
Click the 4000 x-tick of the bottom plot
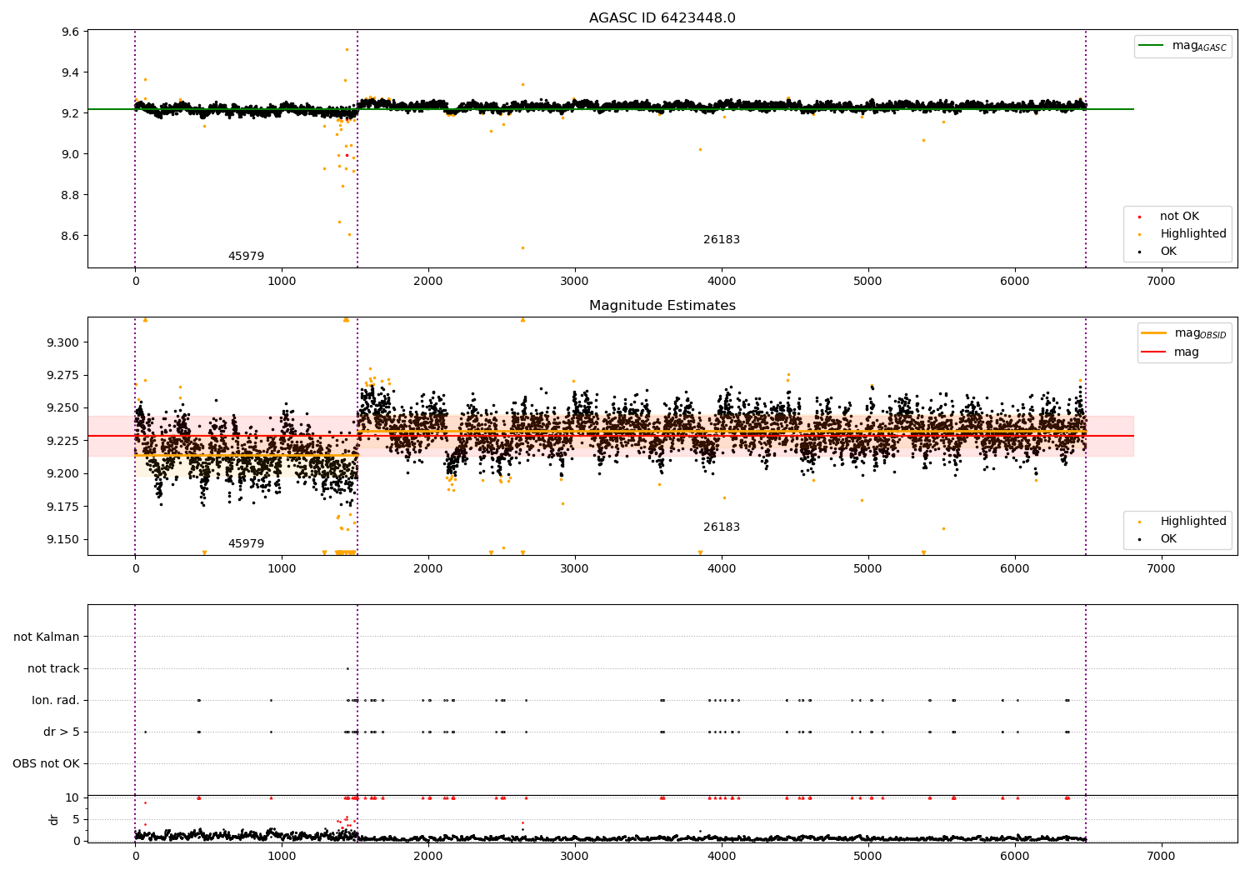click(722, 857)
